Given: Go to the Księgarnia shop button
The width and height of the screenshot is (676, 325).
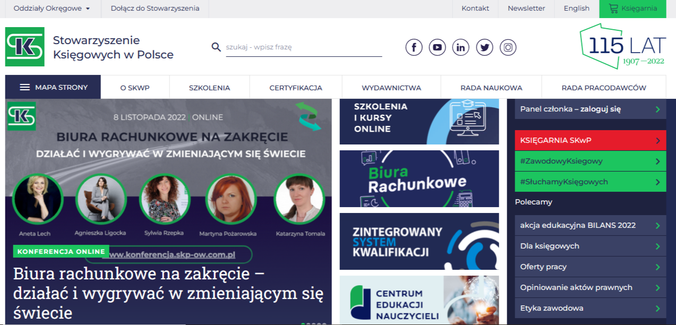Looking at the screenshot, I should click(632, 8).
